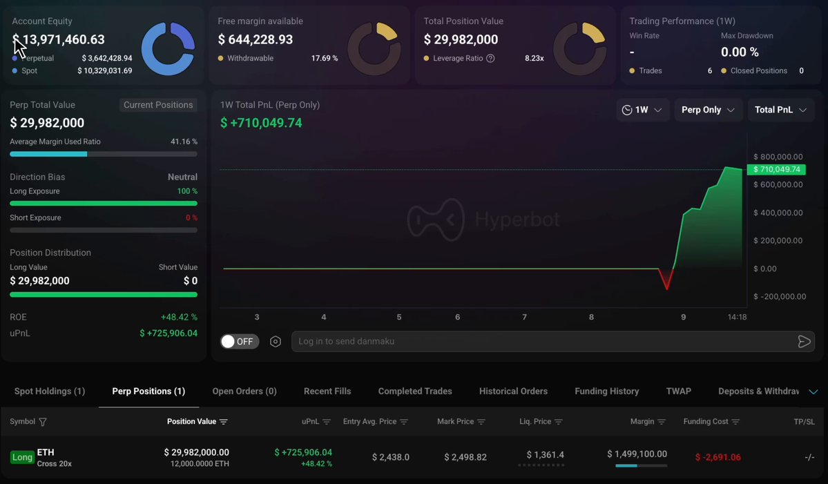Image resolution: width=828 pixels, height=484 pixels.
Task: Click the Long badge on ETH row
Action: (22, 457)
